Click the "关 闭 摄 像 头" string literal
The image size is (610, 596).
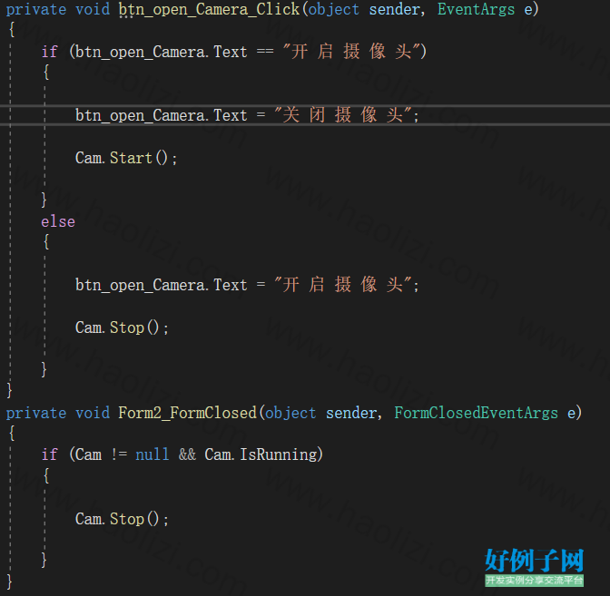click(x=343, y=115)
